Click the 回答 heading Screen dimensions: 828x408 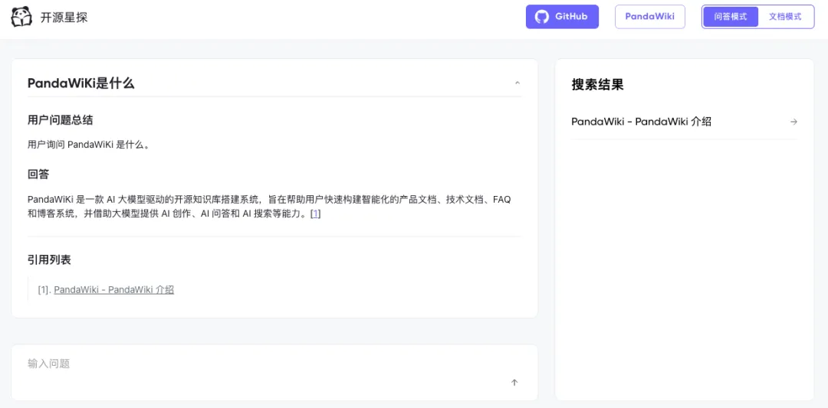[38, 175]
